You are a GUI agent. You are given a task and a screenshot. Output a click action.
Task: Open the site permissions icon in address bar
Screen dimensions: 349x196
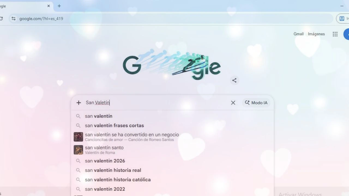[x=13, y=19]
